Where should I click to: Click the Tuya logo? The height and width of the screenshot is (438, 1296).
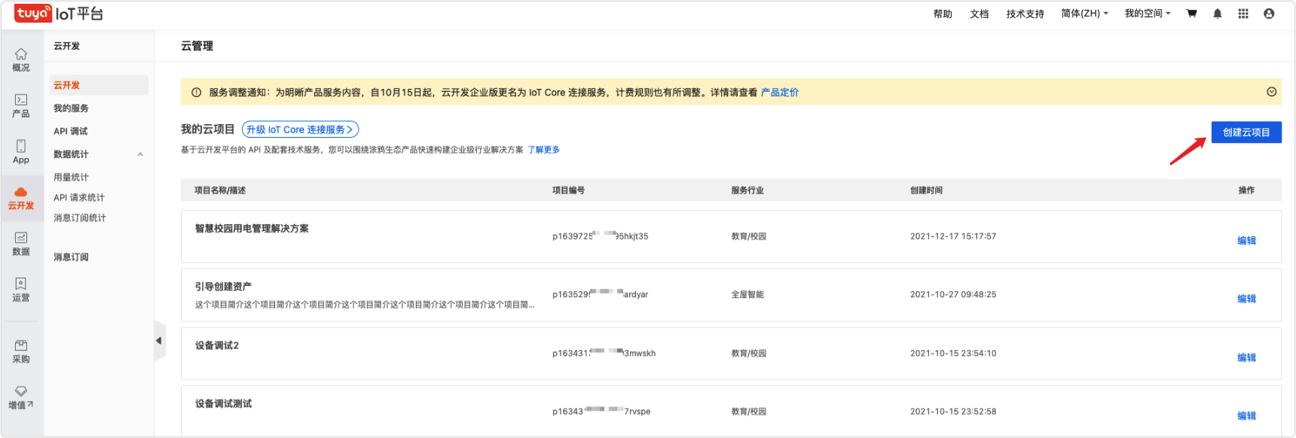coord(33,13)
